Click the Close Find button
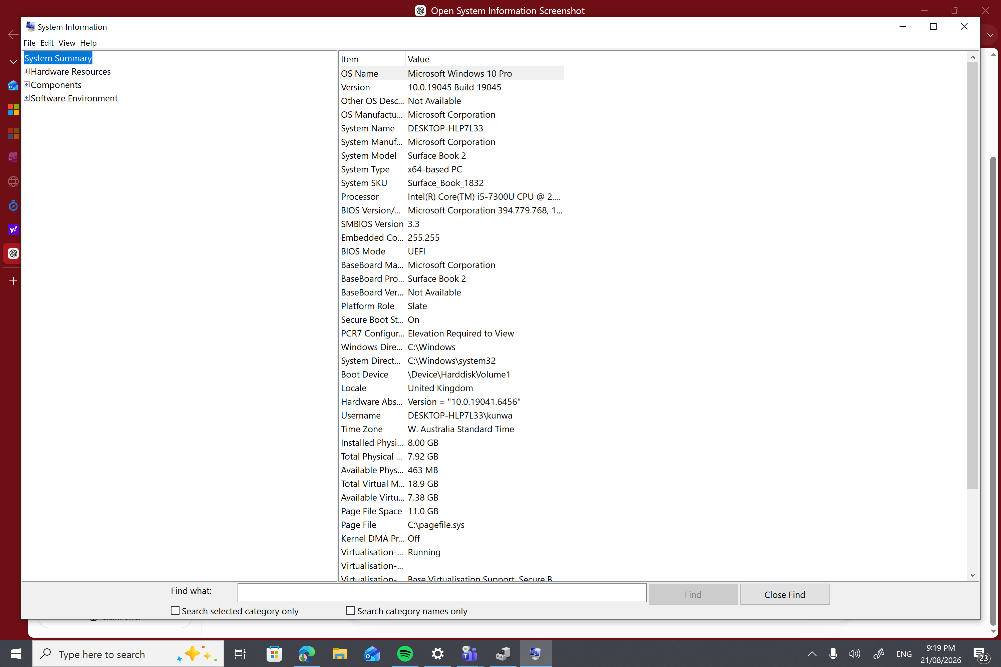The width and height of the screenshot is (1001, 667). click(x=785, y=594)
